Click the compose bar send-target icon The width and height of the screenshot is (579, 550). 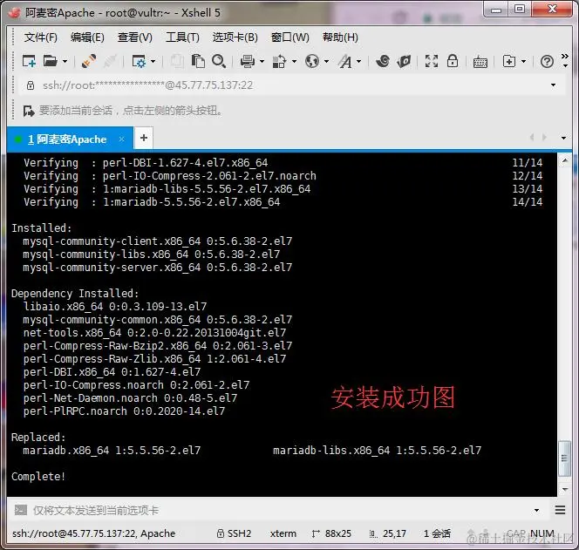point(21,510)
